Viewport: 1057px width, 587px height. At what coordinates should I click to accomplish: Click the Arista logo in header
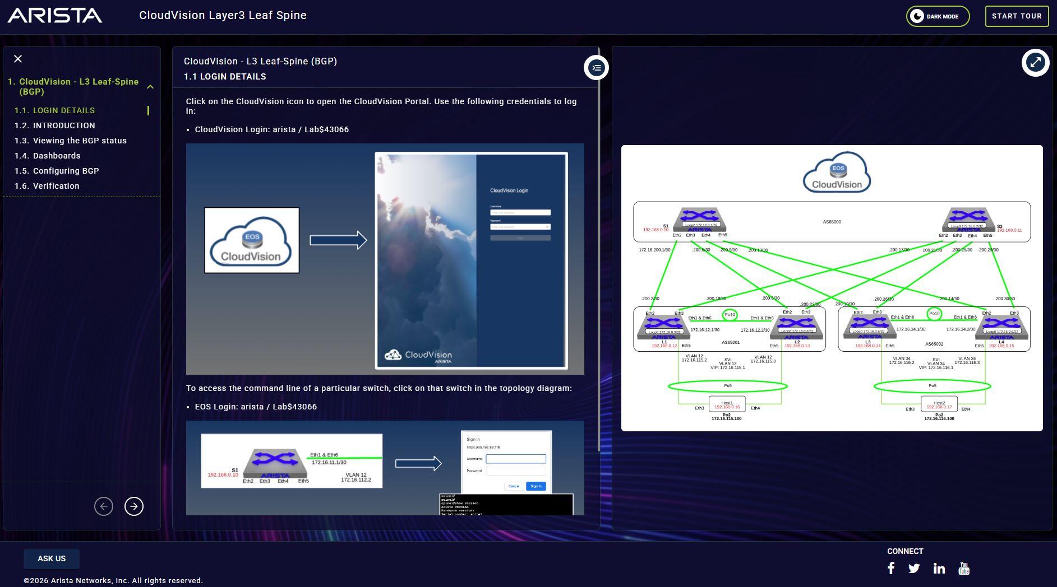55,16
